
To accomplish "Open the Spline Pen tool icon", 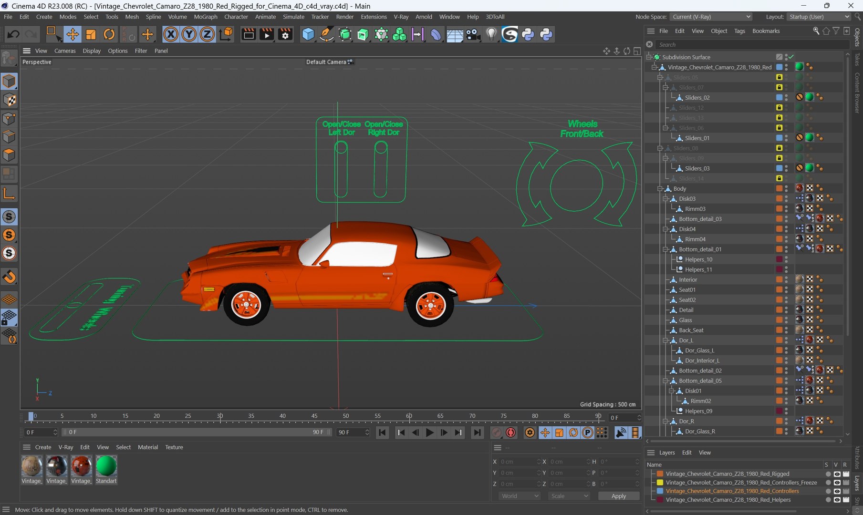I will click(326, 34).
